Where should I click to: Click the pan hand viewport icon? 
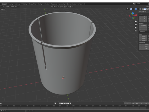pyautogui.click(x=136, y=25)
